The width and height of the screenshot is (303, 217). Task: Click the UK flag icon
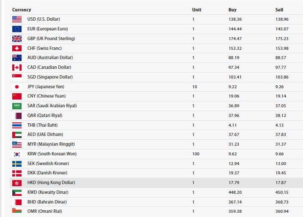coord(17,38)
